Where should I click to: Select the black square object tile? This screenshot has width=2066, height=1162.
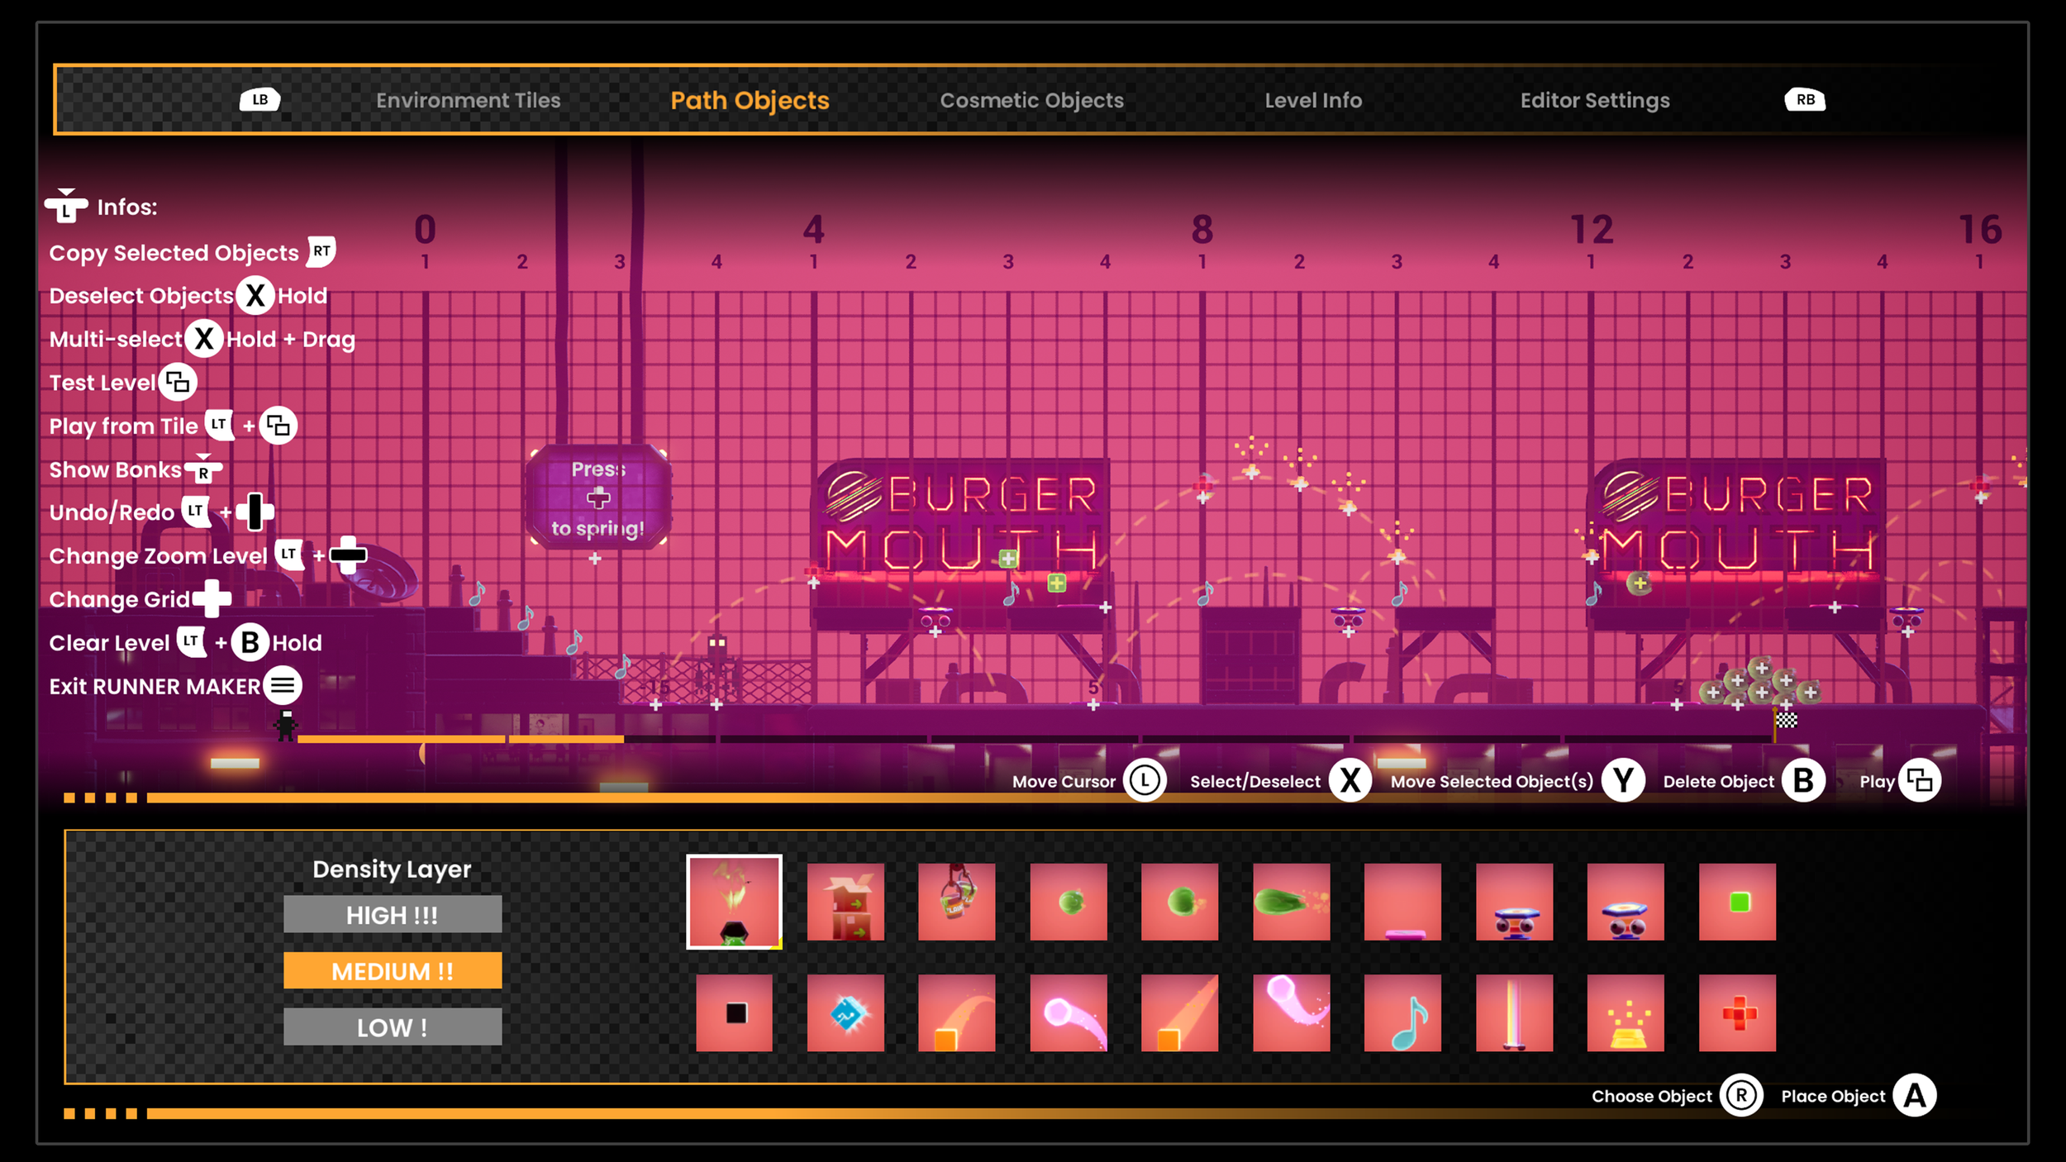coord(734,1012)
